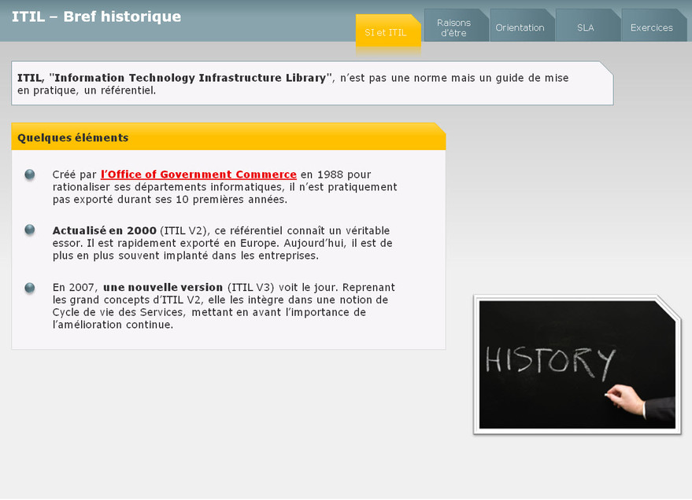Click the History chalkboard image
Viewport: 692px width, 500px height.
(x=577, y=365)
